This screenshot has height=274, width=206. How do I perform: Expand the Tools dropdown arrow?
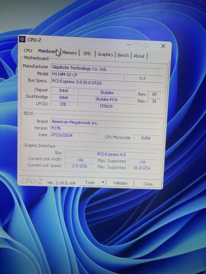pos(103,182)
